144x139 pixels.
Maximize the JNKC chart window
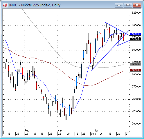[128, 5]
